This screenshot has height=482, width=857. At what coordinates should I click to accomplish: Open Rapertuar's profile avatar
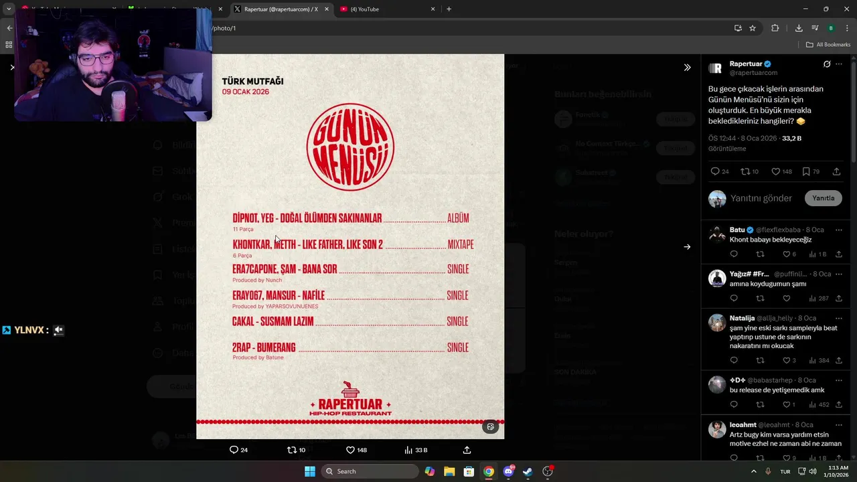coord(715,68)
